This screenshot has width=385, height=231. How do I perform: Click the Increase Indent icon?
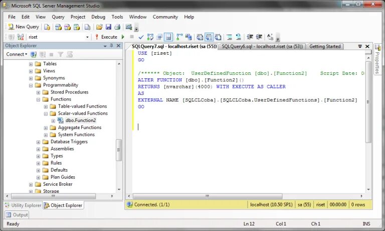[259, 37]
